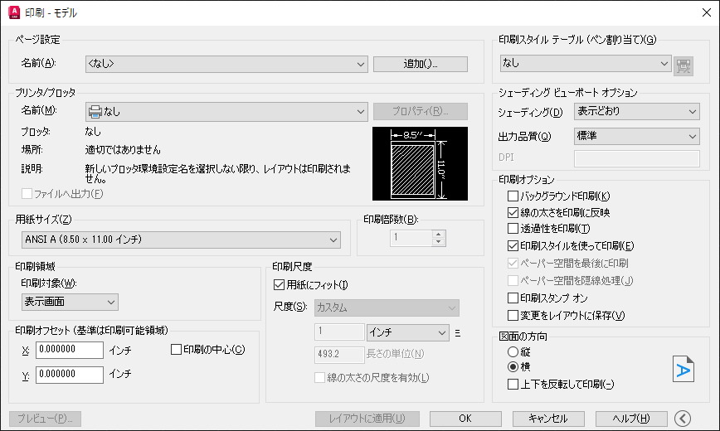Viewport: 720px width, 431px height.
Task: Uncheck 印刷スタイルを使って印刷(E)
Action: click(x=513, y=245)
